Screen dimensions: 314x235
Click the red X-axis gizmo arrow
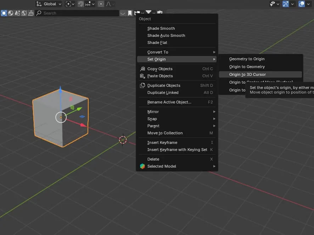(84, 125)
